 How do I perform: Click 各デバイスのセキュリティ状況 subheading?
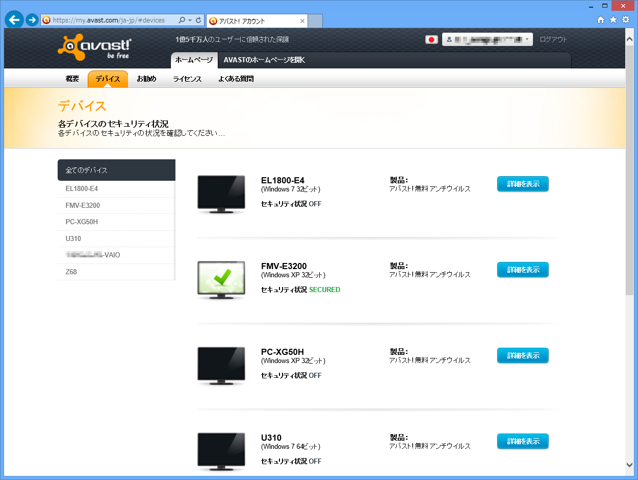click(113, 124)
